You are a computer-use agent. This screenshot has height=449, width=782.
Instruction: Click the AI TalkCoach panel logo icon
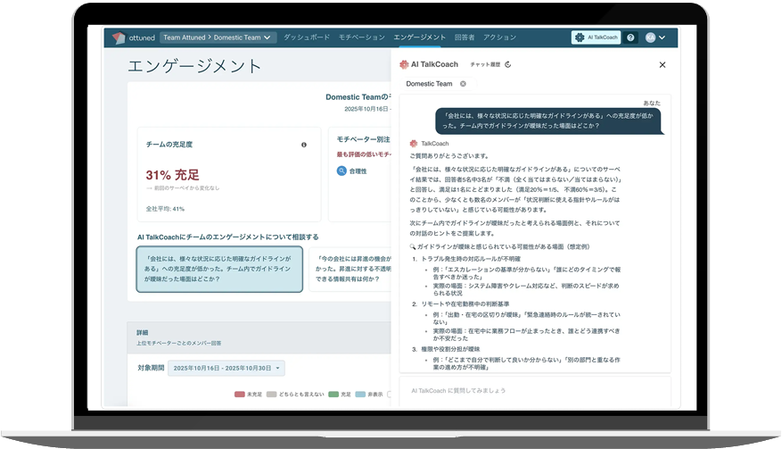[404, 64]
